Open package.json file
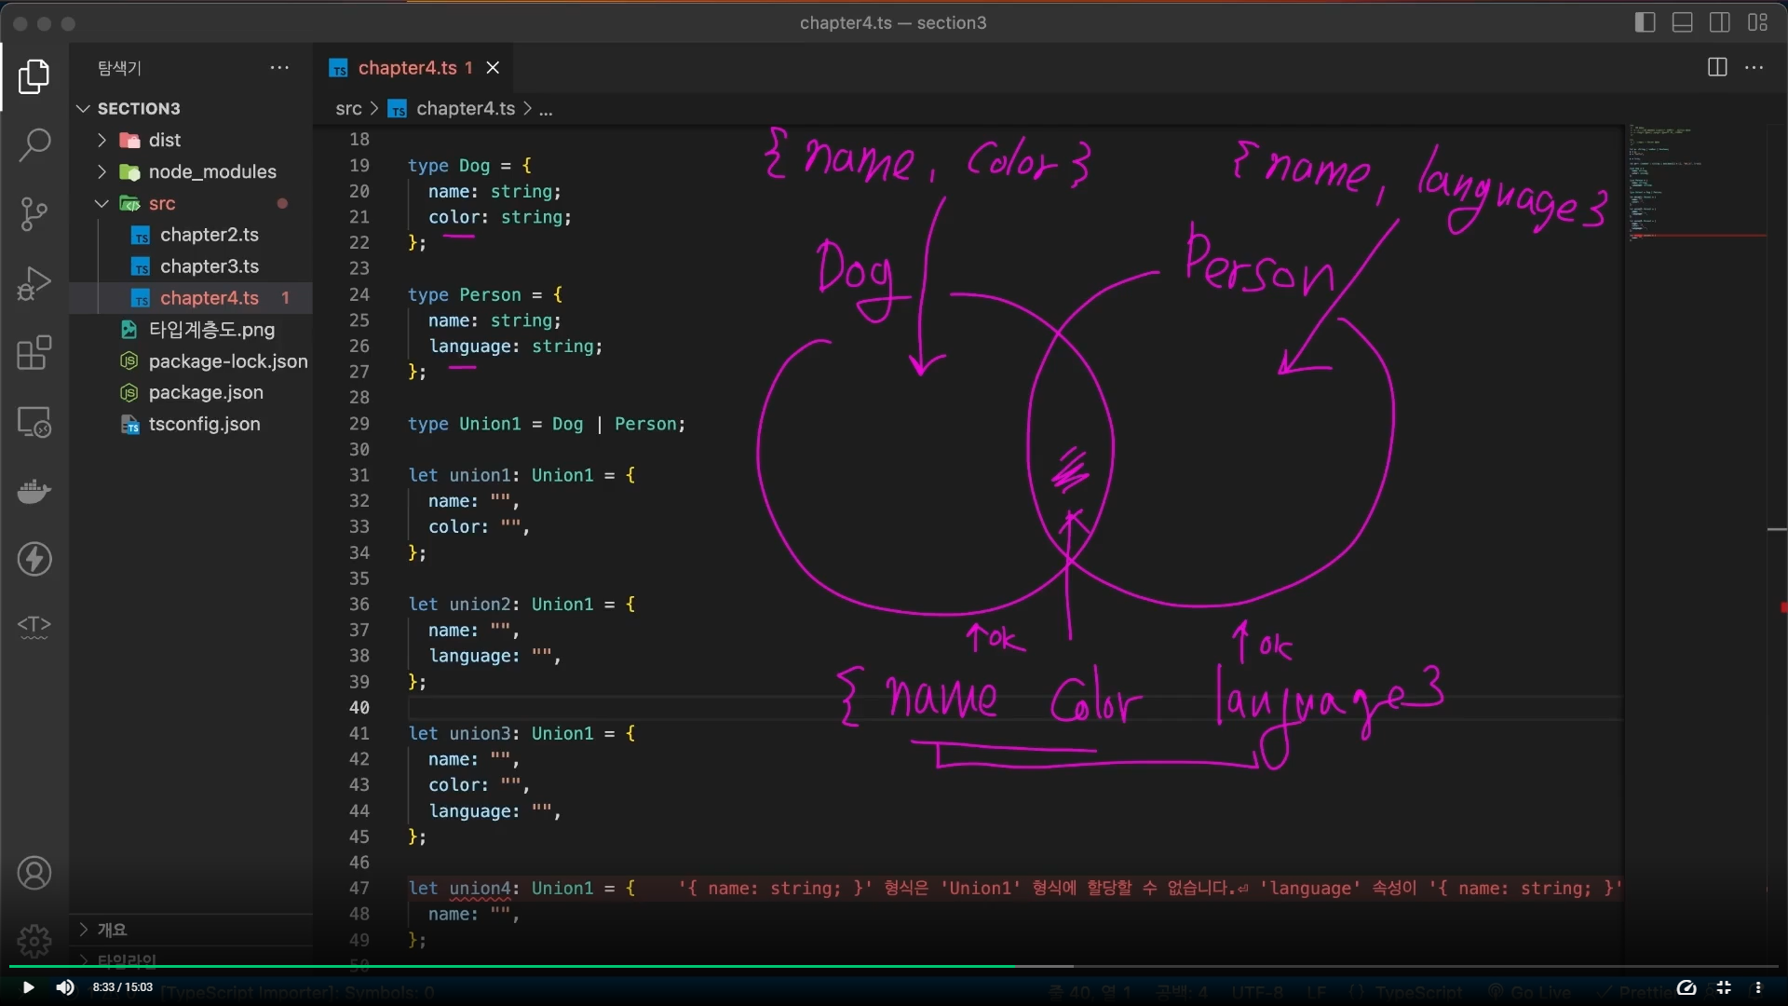 [x=205, y=392]
